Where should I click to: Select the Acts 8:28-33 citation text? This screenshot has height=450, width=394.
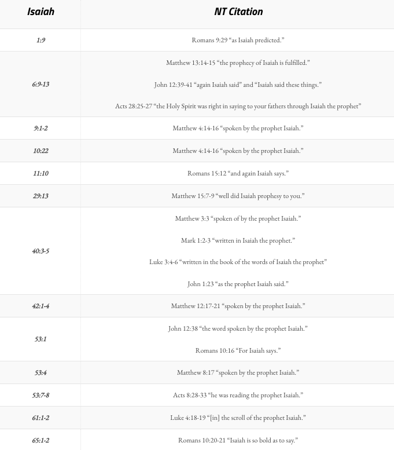[x=238, y=395]
